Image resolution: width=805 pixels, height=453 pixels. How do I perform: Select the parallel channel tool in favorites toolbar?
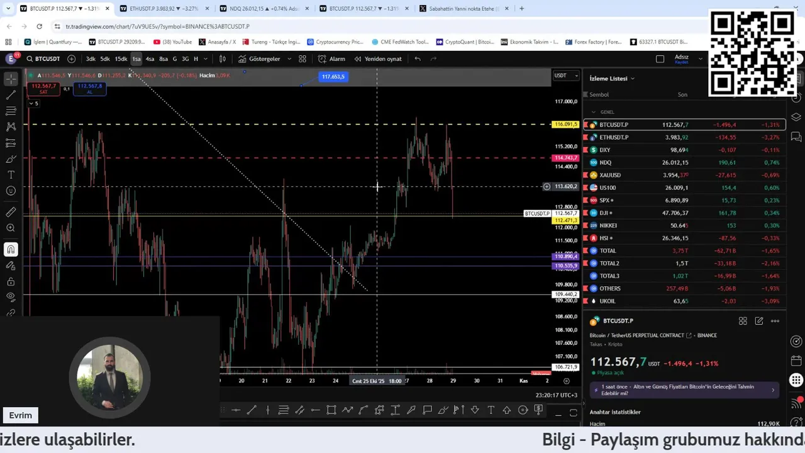[x=299, y=410]
